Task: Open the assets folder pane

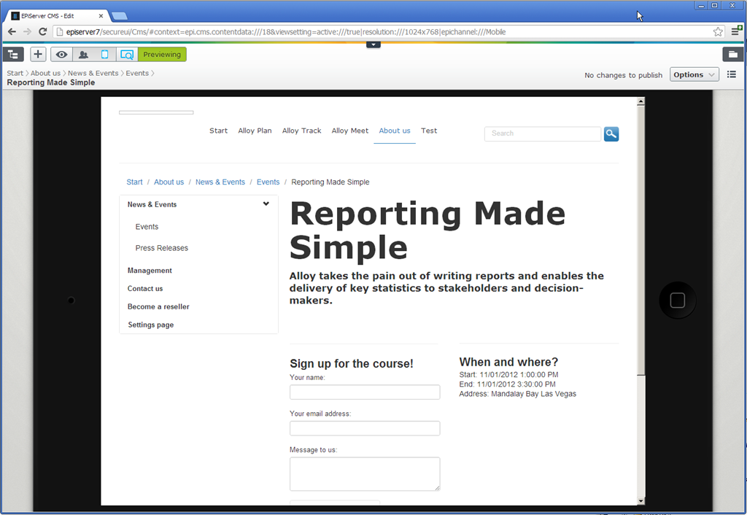Action: (732, 55)
